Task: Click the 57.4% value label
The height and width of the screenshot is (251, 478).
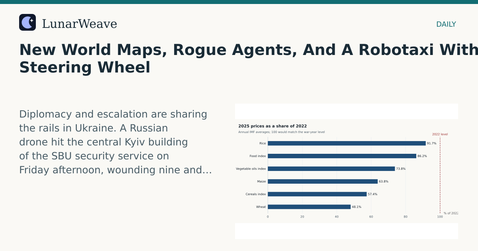Action: coord(372,194)
